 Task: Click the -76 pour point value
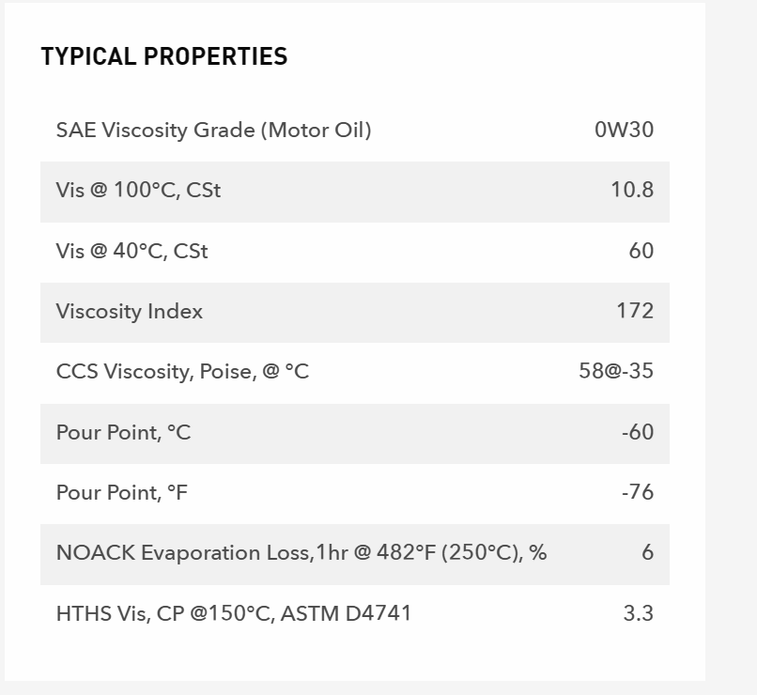pyautogui.click(x=638, y=492)
